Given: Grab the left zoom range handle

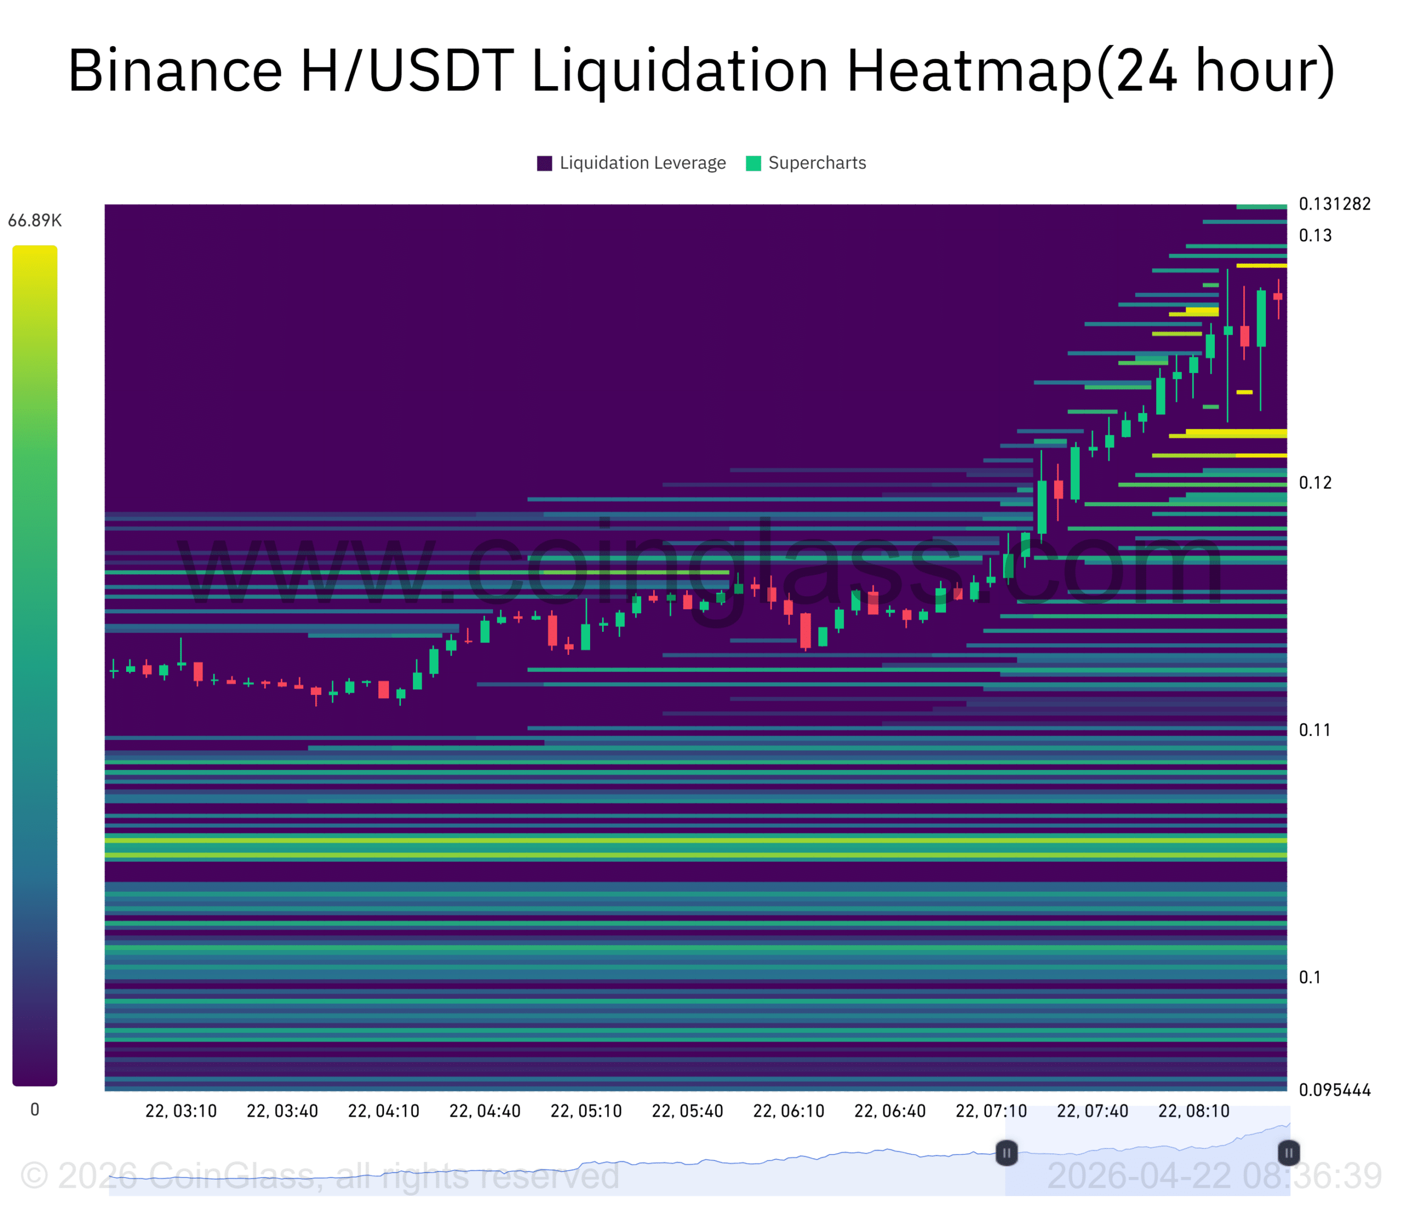Looking at the screenshot, I should pos(1006,1152).
